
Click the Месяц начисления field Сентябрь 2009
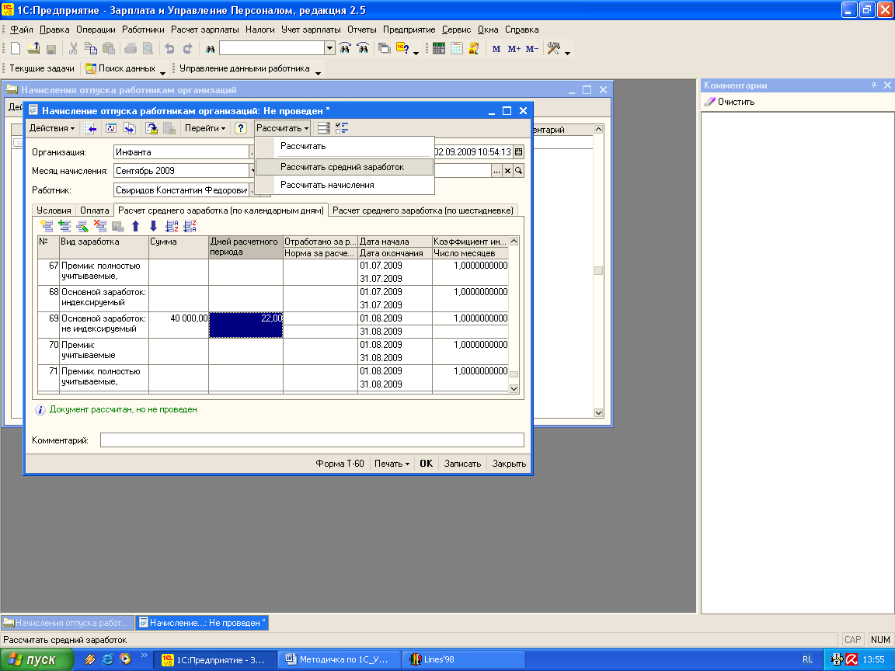(181, 170)
